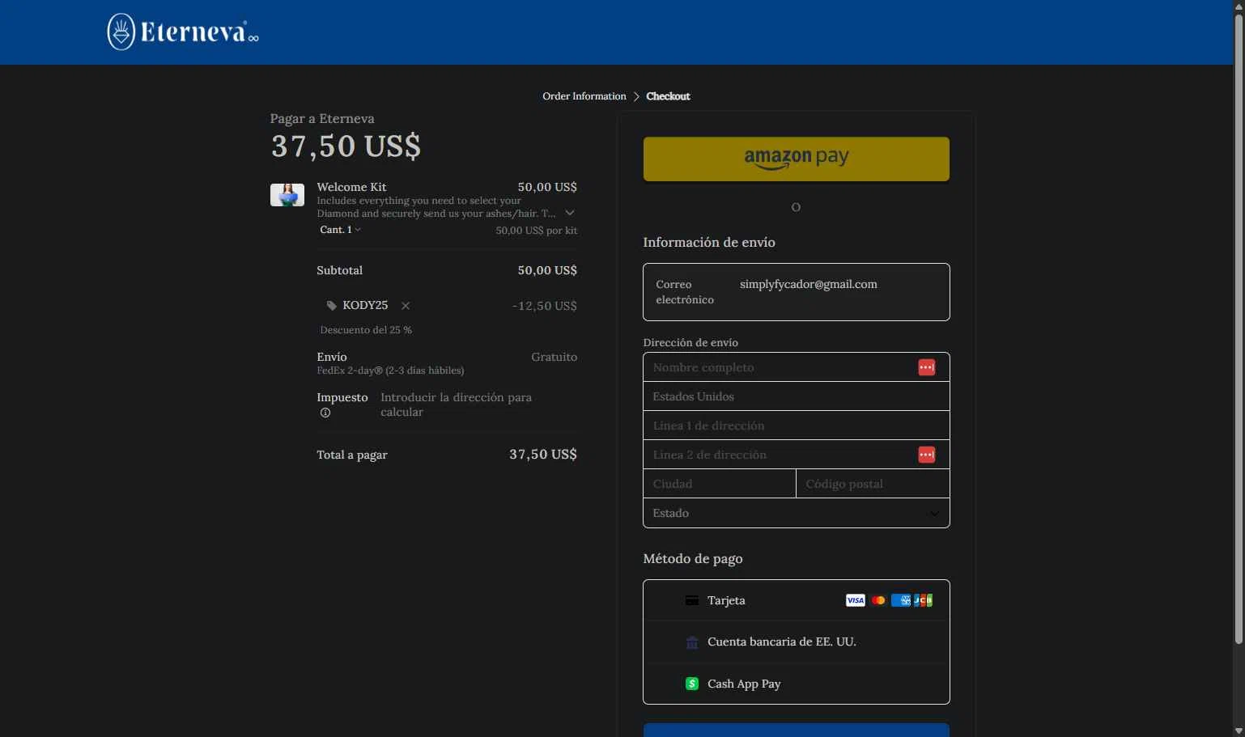This screenshot has width=1245, height=737.
Task: Click the Impuesto info icon
Action: tap(325, 413)
